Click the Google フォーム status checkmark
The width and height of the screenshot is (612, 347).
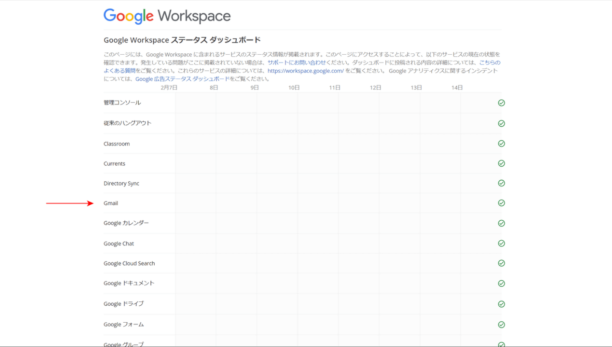pyautogui.click(x=501, y=324)
